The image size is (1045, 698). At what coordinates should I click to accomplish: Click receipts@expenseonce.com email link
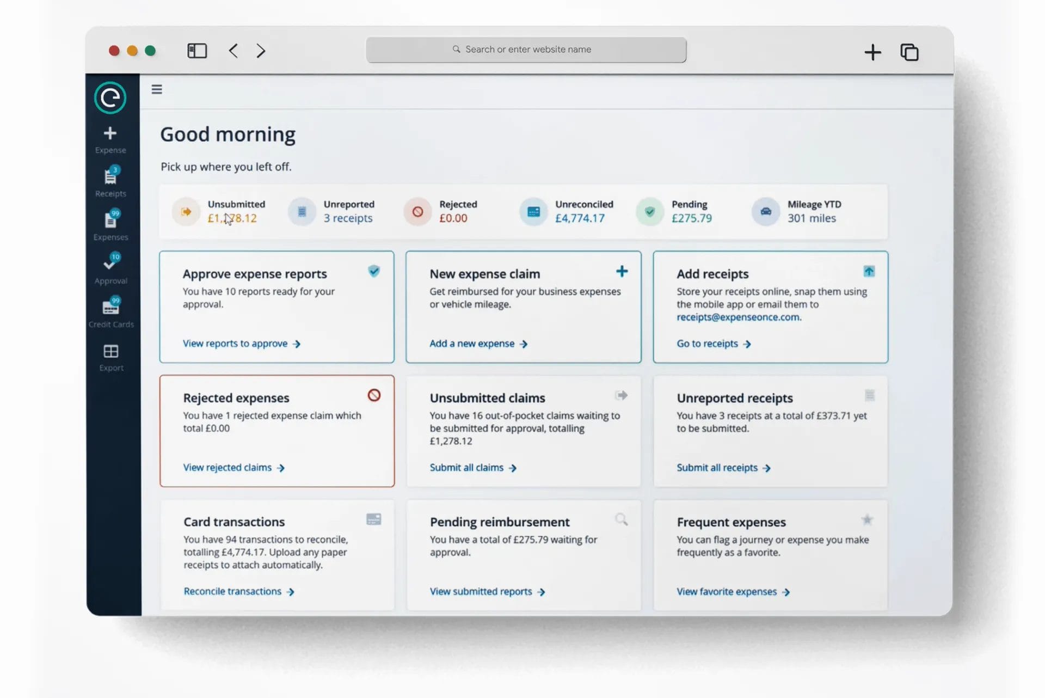click(x=738, y=317)
